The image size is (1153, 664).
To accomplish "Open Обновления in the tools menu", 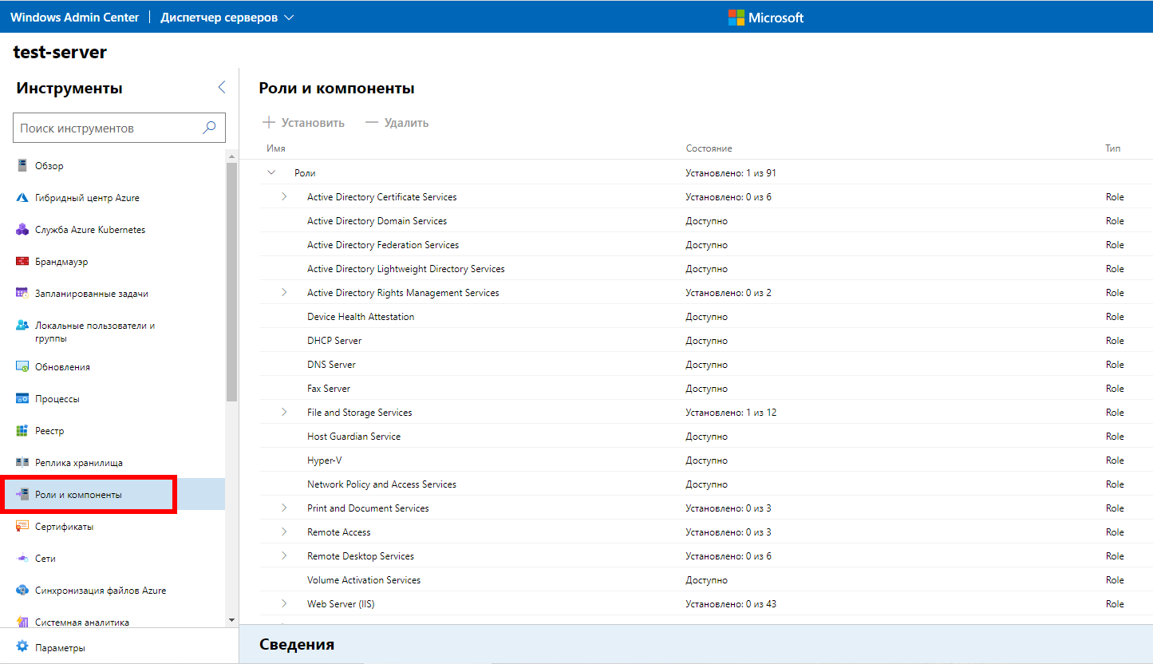I will tap(62, 367).
